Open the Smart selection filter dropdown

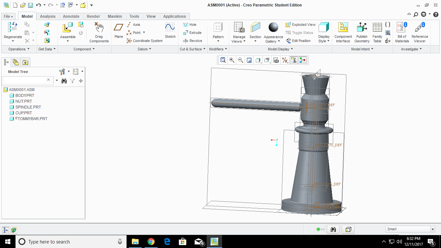(433, 229)
